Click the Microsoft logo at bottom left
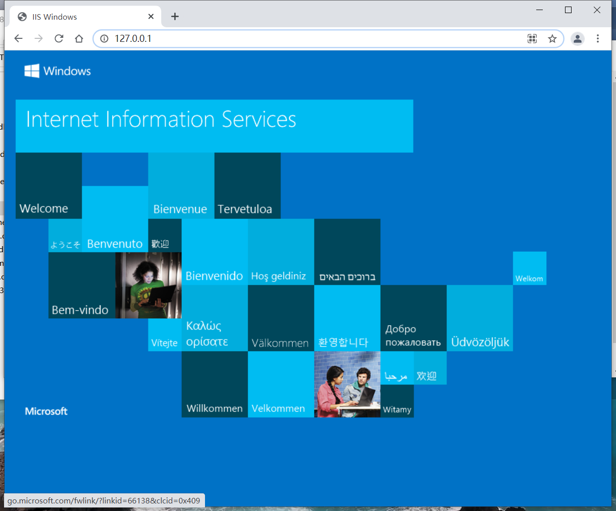 (46, 411)
